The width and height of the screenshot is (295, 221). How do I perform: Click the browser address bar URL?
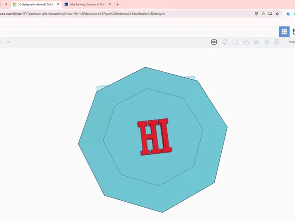pos(83,14)
